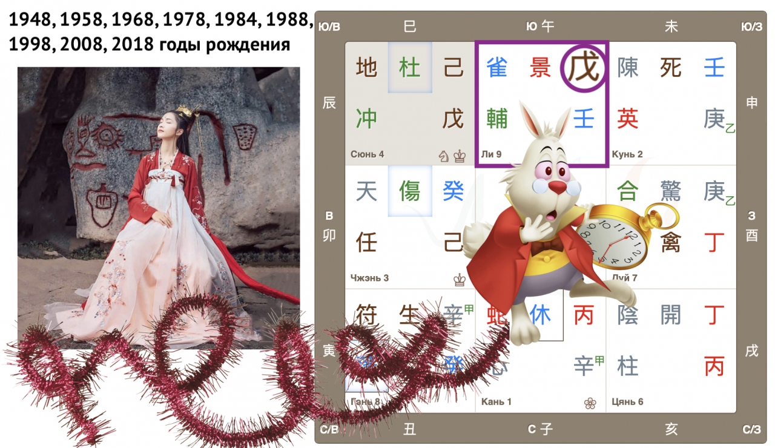
Task: Select the boxed blue 休 door
Action: (x=541, y=315)
